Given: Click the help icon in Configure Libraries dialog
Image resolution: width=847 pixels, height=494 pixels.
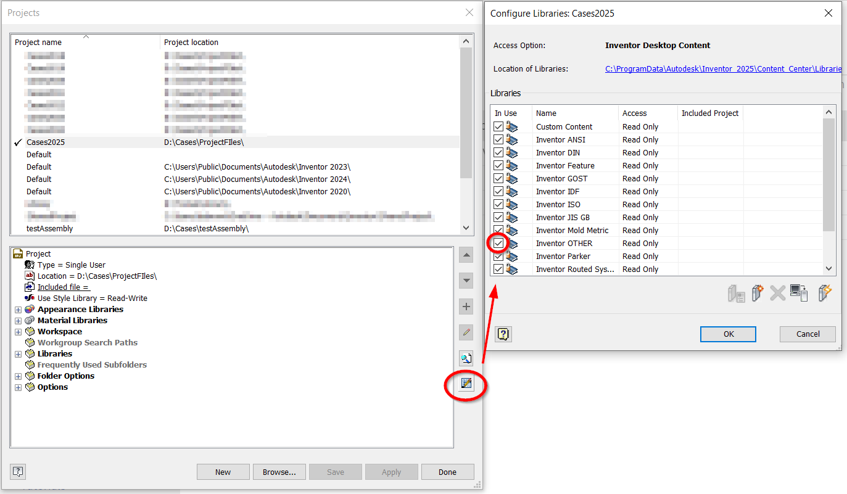Looking at the screenshot, I should tap(503, 334).
